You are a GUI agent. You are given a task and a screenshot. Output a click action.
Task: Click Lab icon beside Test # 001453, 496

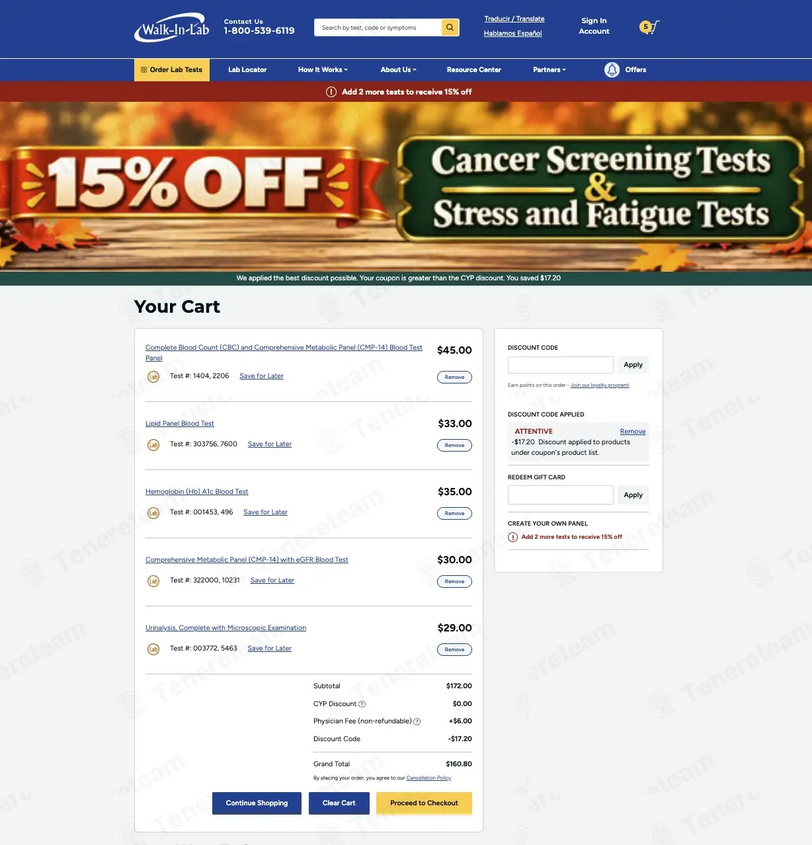click(x=153, y=513)
